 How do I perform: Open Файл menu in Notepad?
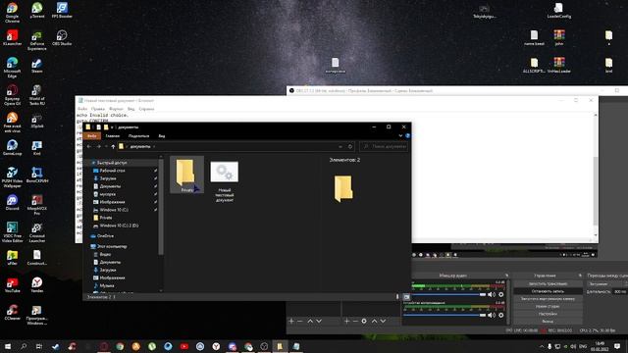point(82,109)
